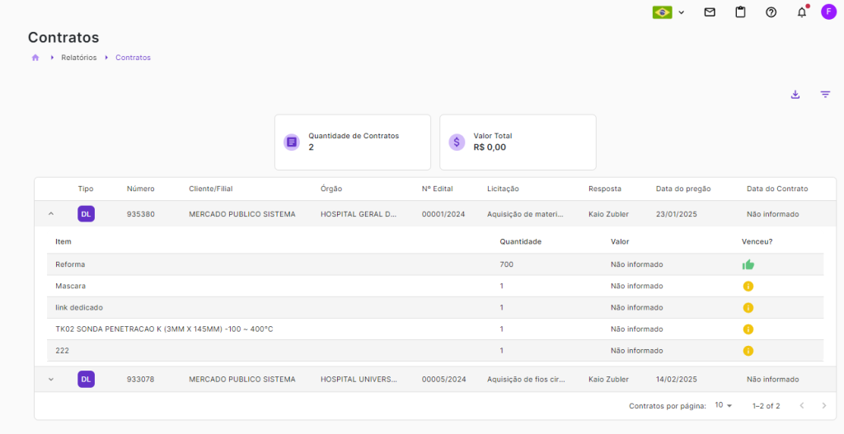Image resolution: width=844 pixels, height=434 pixels.
Task: Click the next page arrow
Action: point(823,406)
